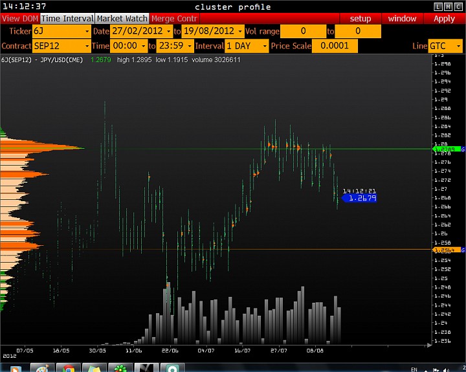The height and width of the screenshot is (372, 466).
Task: Open the Interval 1 DAY dropdown
Action: point(265,46)
